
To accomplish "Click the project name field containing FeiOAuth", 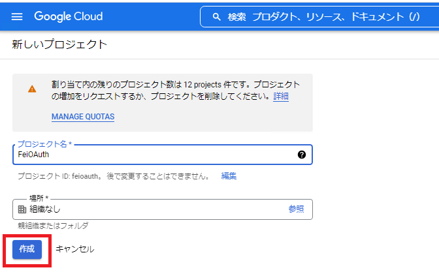I will point(163,155).
